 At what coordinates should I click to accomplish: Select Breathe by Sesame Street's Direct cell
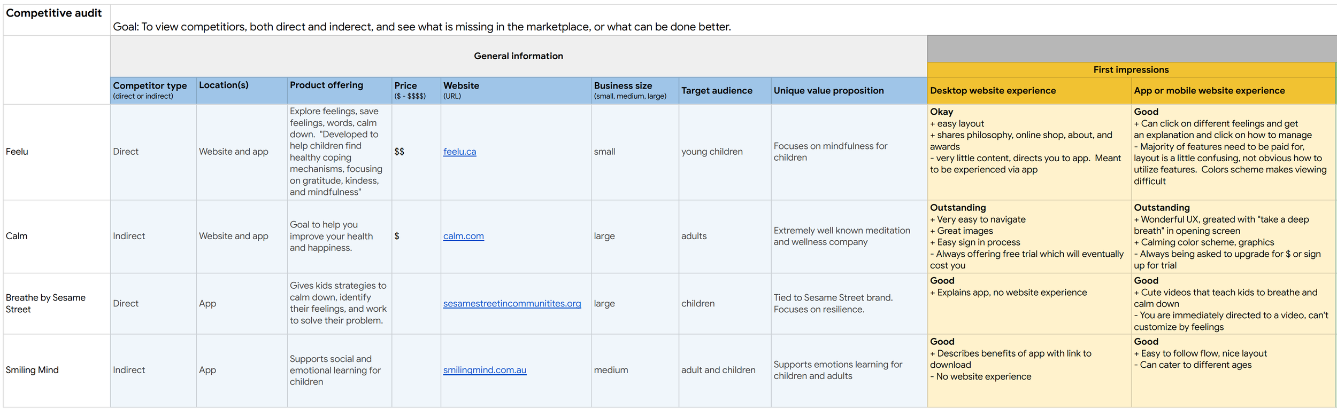click(x=153, y=304)
